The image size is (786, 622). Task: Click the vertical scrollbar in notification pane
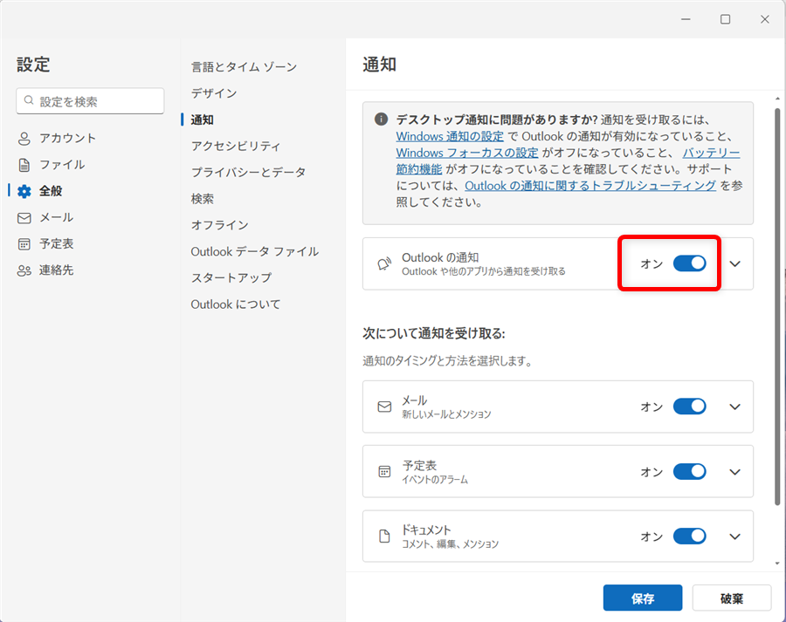(x=776, y=305)
